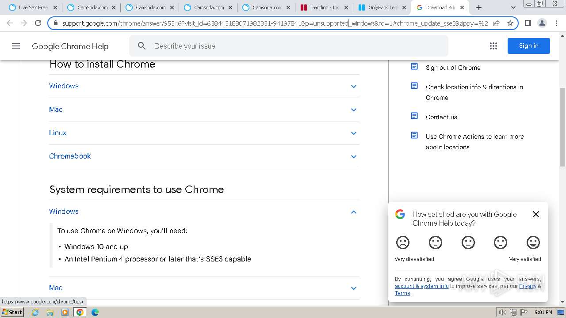Open the main hamburger menu

click(x=16, y=46)
